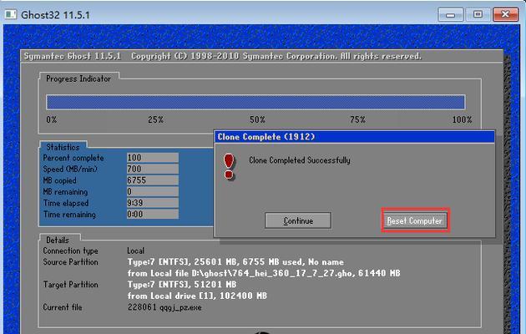Click the 100% progress scale label
The width and height of the screenshot is (526, 334).
coord(462,119)
